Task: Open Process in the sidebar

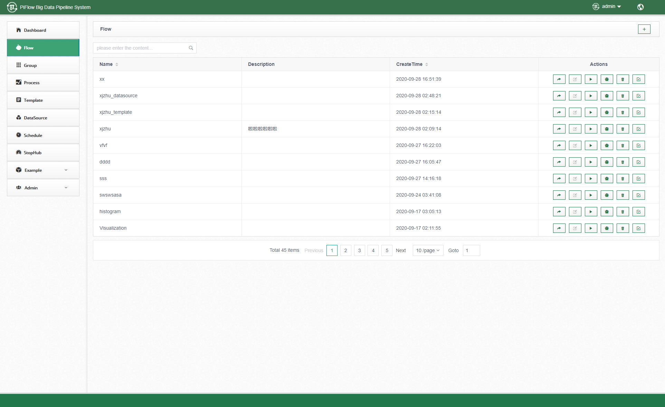Action: tap(43, 82)
